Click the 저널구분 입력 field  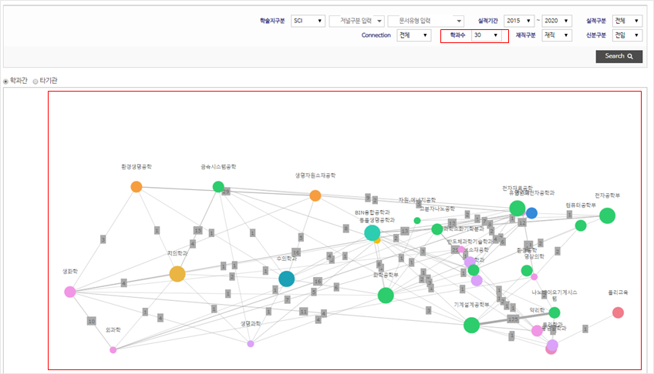(356, 21)
